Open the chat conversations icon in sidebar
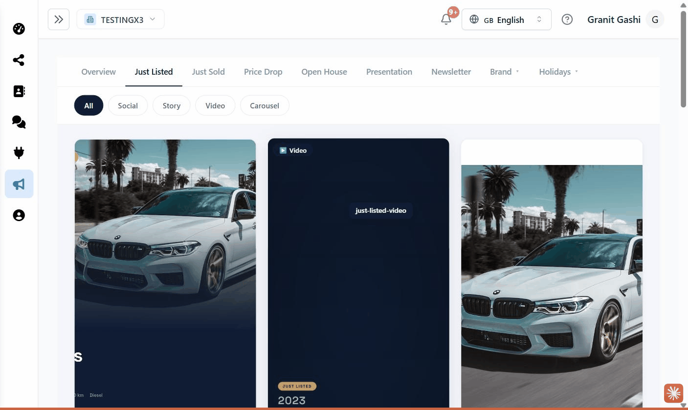 (x=19, y=122)
